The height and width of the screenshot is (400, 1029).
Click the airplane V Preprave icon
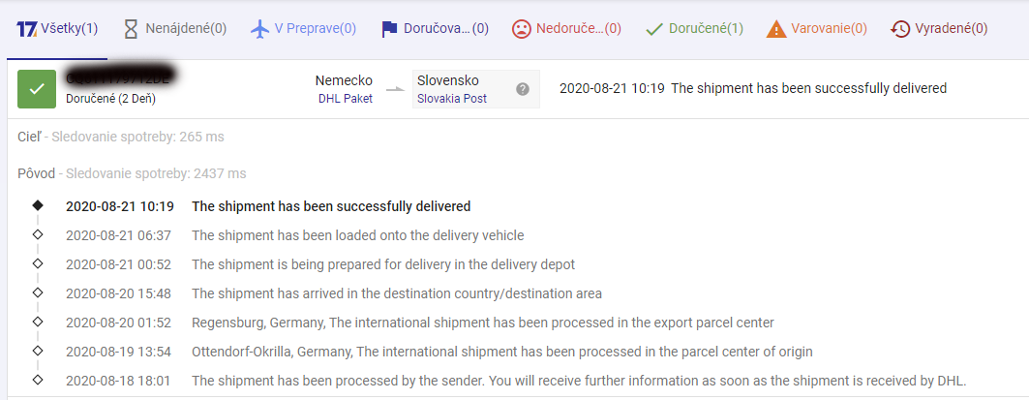coord(259,28)
